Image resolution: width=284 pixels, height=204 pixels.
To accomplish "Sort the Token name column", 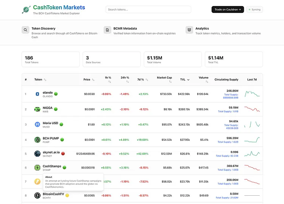I will point(40,79).
